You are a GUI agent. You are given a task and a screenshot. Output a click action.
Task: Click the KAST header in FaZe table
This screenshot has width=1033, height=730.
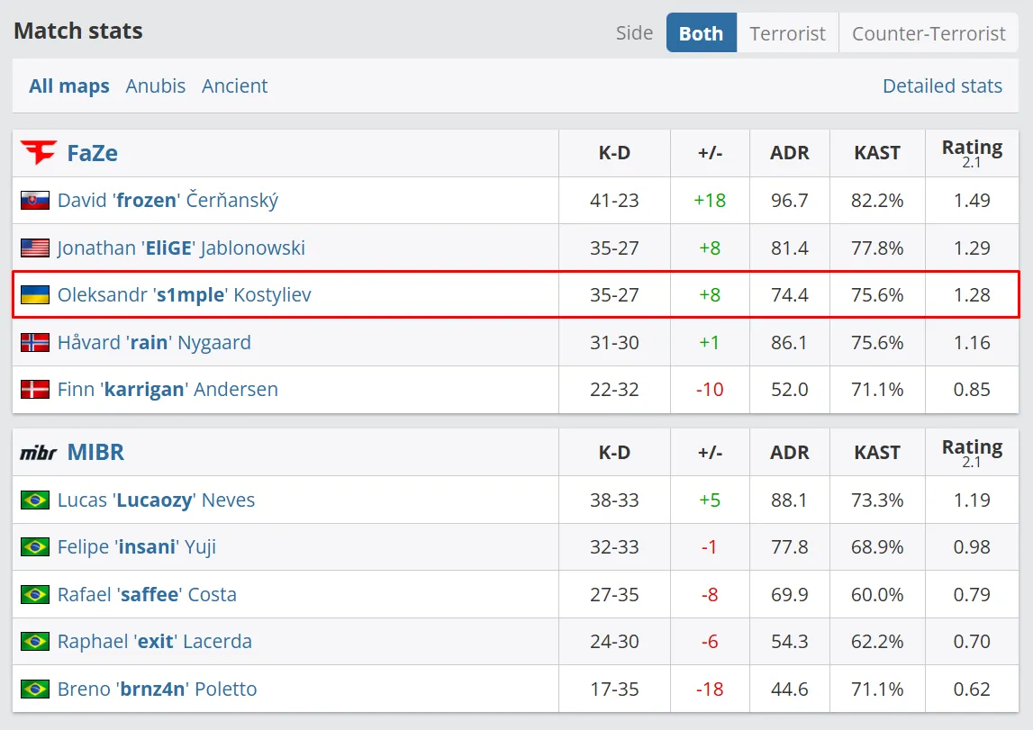877,153
